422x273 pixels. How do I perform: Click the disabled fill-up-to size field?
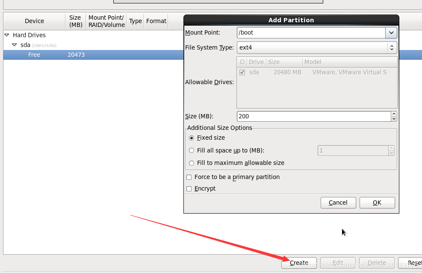click(x=353, y=151)
